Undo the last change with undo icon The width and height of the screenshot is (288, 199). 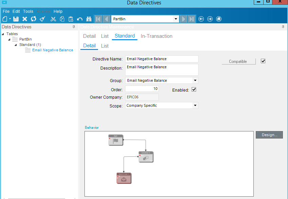[x=80, y=19]
